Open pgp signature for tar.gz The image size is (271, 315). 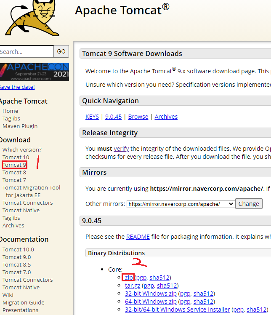[149, 286]
